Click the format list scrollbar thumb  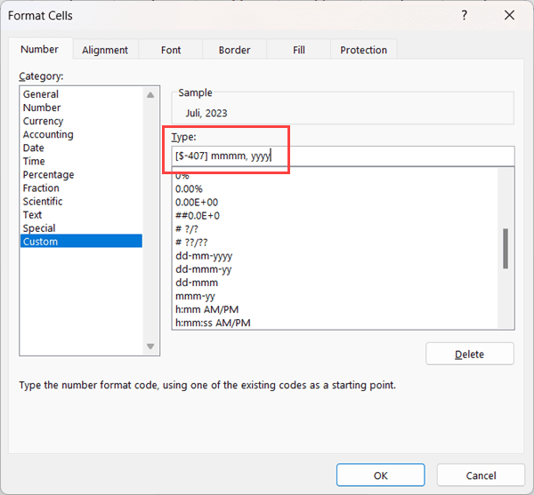(x=506, y=249)
